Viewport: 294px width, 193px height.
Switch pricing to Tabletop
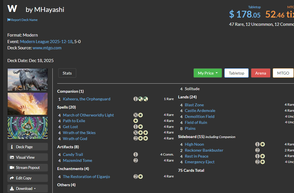point(237,73)
